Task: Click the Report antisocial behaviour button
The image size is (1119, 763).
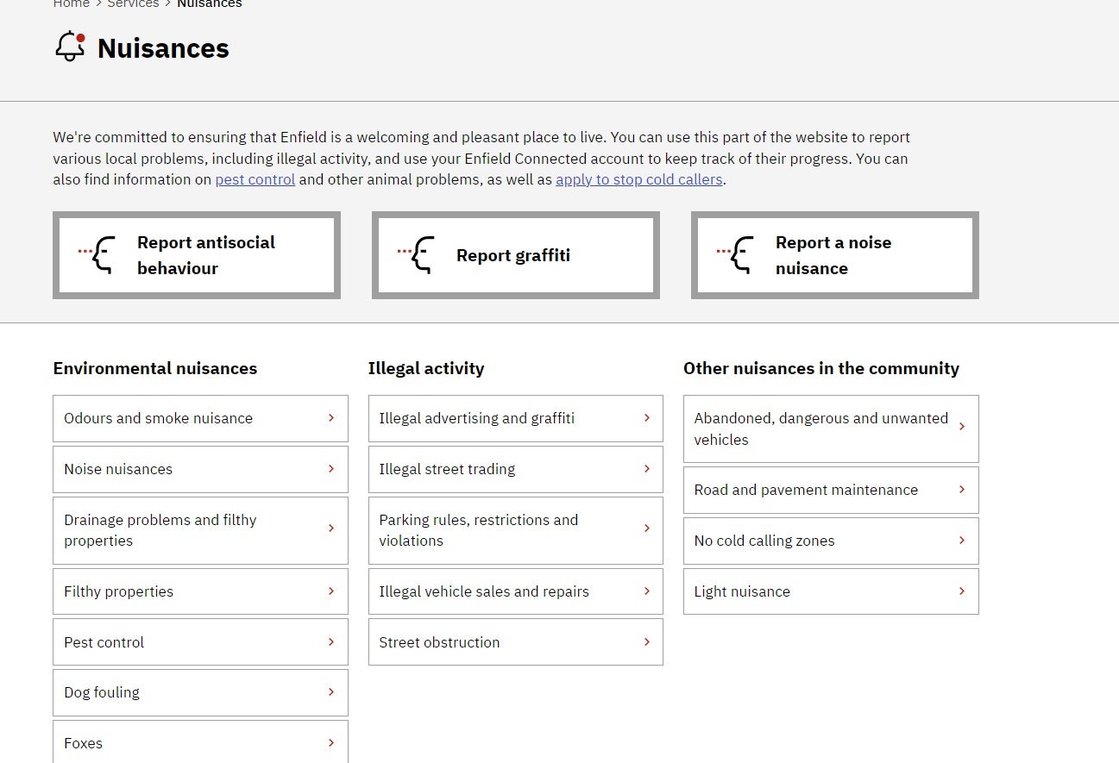Action: tap(197, 255)
